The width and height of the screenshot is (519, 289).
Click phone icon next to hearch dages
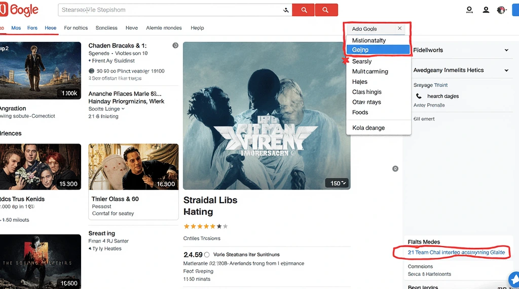[x=419, y=96]
